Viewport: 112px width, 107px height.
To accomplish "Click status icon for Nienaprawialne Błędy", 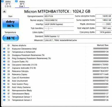I will point(4,90).
